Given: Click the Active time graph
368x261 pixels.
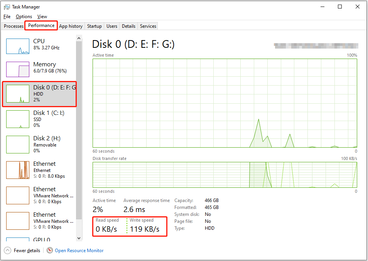Looking at the screenshot, I should click(x=225, y=103).
